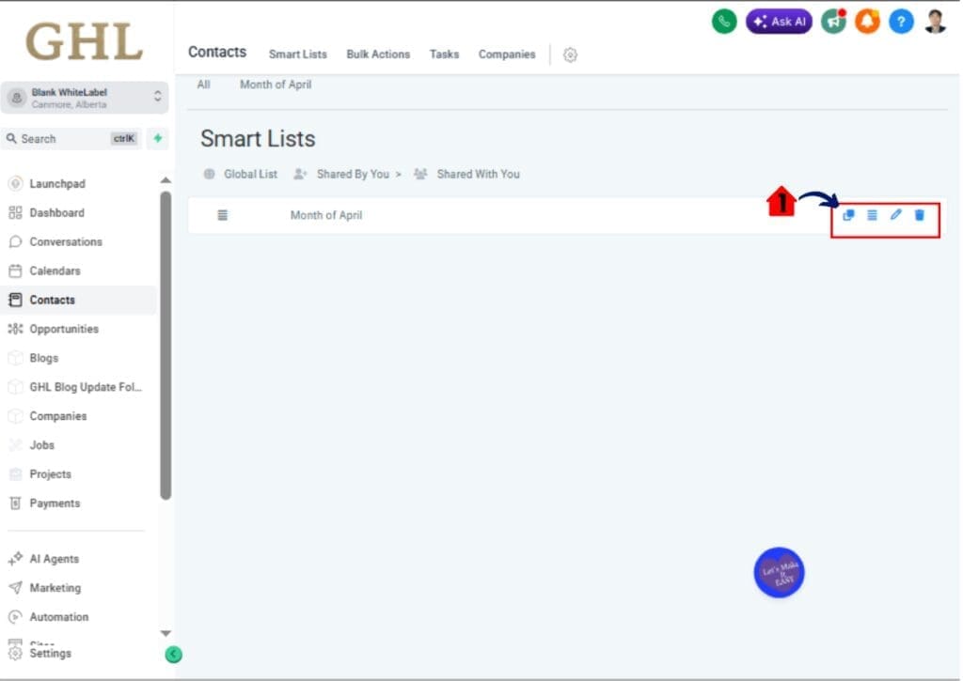Click the green lightning quick actions icon

[x=158, y=138]
